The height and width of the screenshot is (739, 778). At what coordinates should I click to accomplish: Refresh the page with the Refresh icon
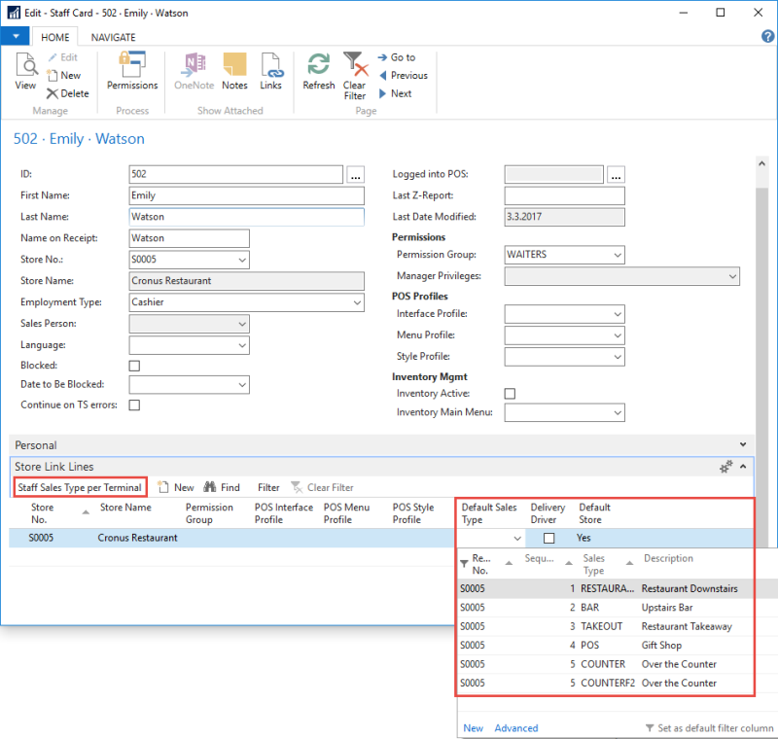click(x=318, y=70)
